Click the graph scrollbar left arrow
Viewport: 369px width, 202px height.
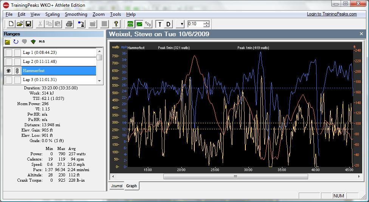113,176
